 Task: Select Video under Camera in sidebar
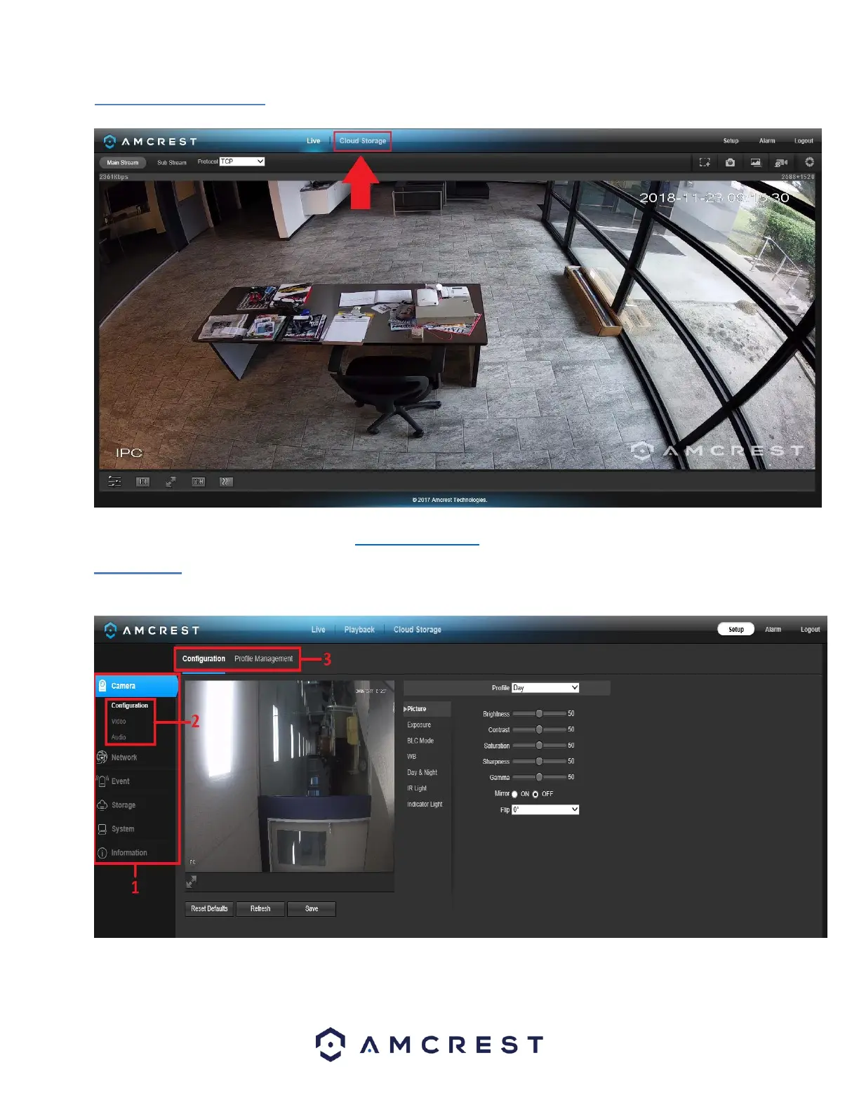(x=119, y=722)
